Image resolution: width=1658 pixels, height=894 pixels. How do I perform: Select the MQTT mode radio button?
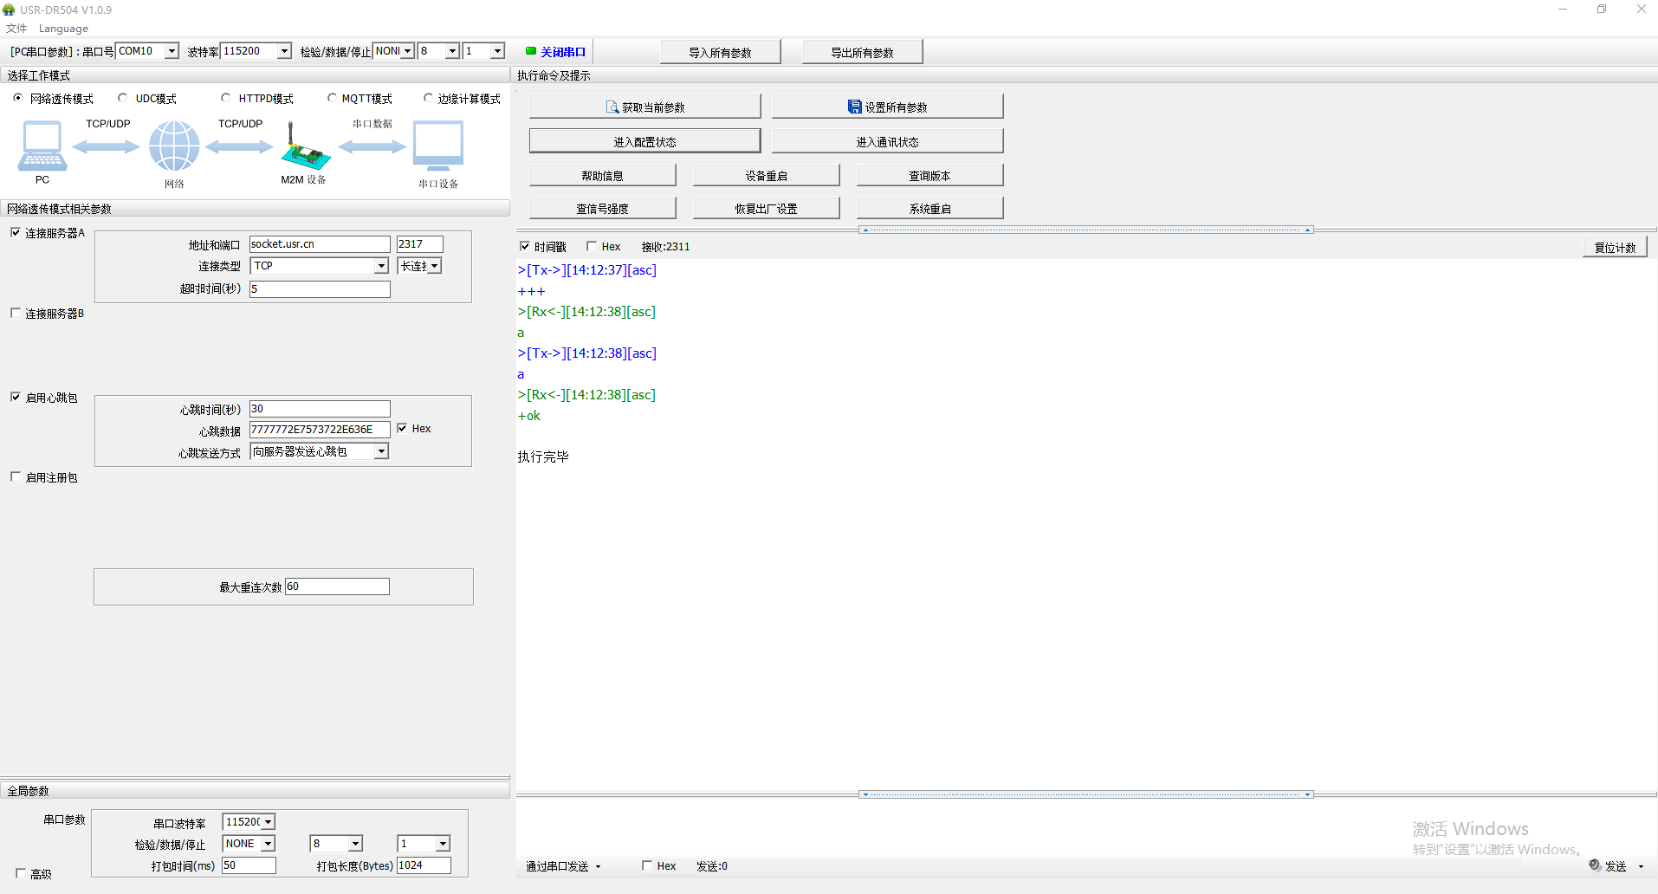[332, 98]
